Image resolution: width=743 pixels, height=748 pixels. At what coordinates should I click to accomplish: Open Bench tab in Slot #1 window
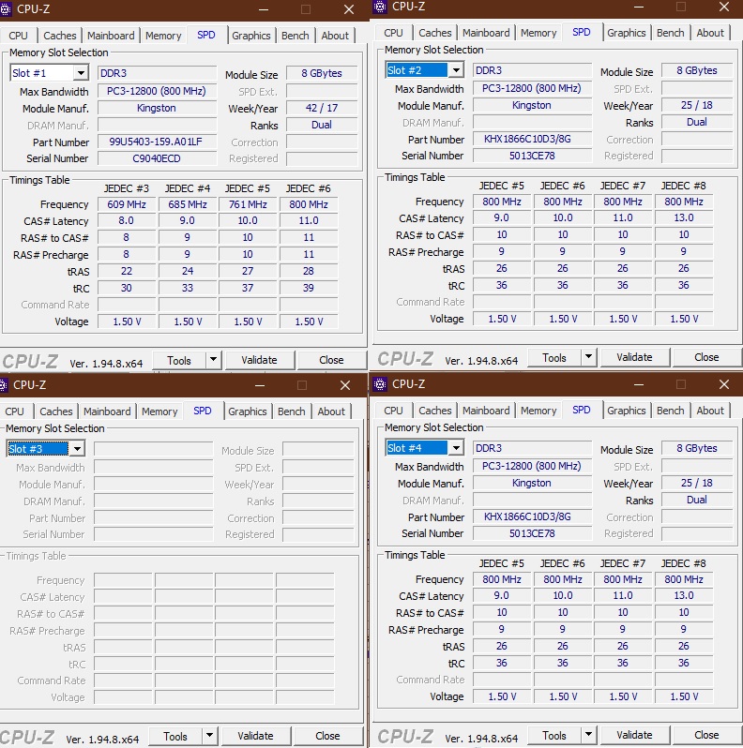[296, 36]
